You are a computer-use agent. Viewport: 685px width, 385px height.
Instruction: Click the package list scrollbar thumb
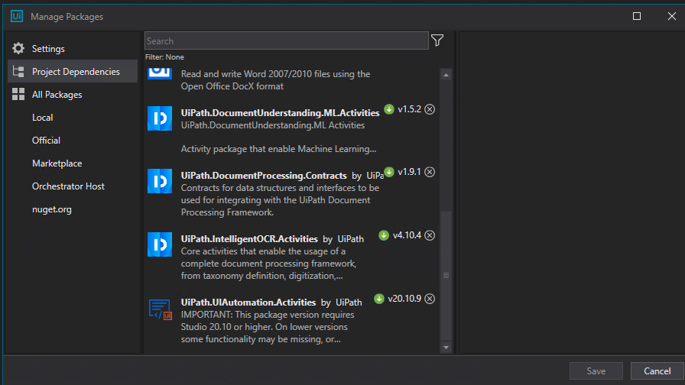tap(446, 276)
